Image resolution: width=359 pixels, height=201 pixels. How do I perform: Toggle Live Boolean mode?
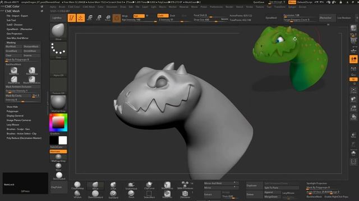click(344, 18)
